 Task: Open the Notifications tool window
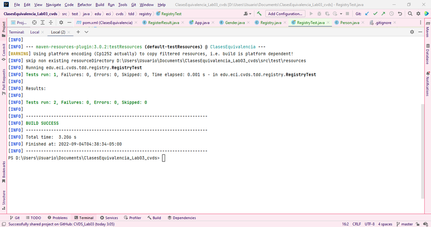click(x=428, y=84)
